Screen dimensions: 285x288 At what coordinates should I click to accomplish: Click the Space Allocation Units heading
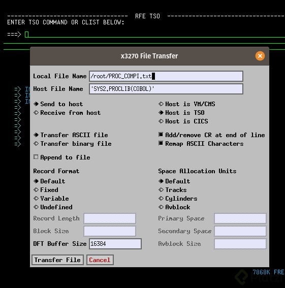pyautogui.click(x=197, y=171)
